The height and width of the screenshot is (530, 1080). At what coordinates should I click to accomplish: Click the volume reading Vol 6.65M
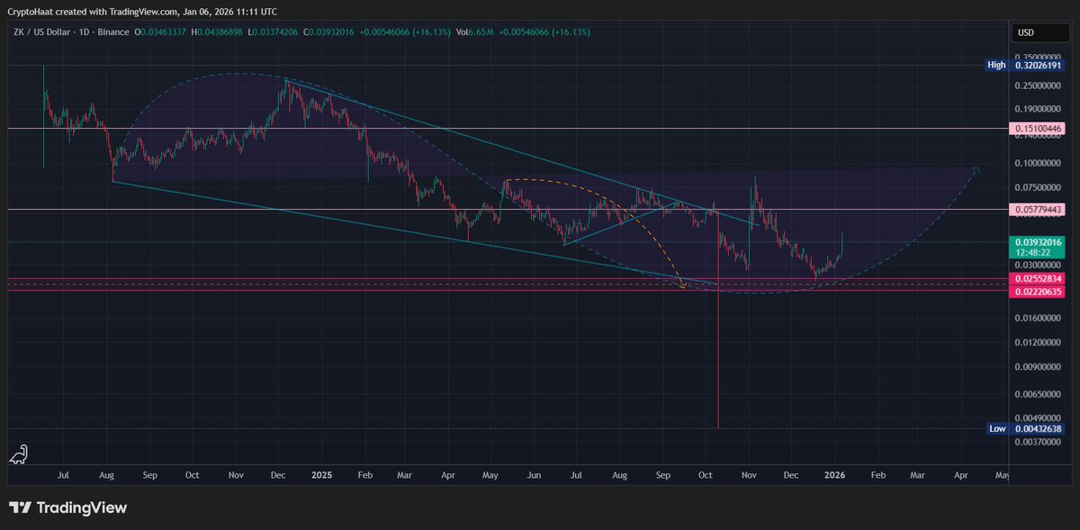pos(476,32)
